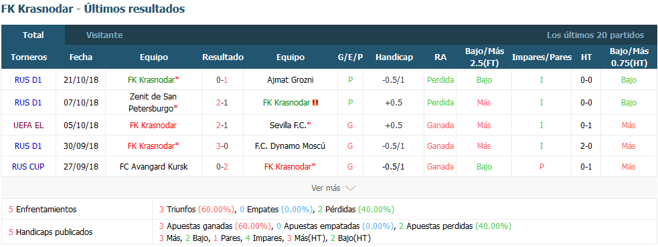Image resolution: width=658 pixels, height=247 pixels.
Task: Switch to the Visitante tab
Action: [104, 35]
